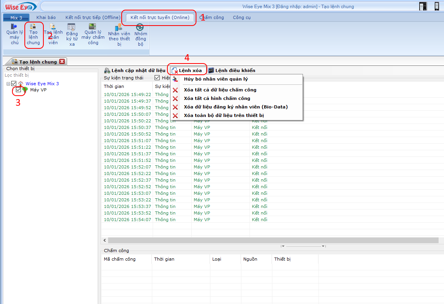444x304 pixels.
Task: Open Quản lý máy chấm công
Action: coord(93,35)
